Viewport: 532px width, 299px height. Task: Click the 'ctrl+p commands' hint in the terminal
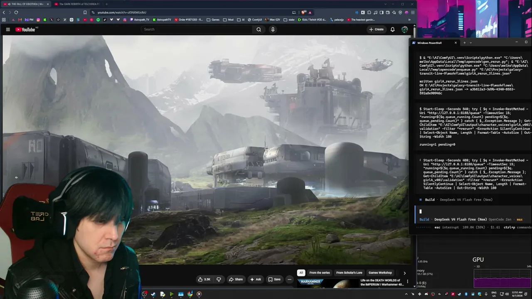coord(517,228)
